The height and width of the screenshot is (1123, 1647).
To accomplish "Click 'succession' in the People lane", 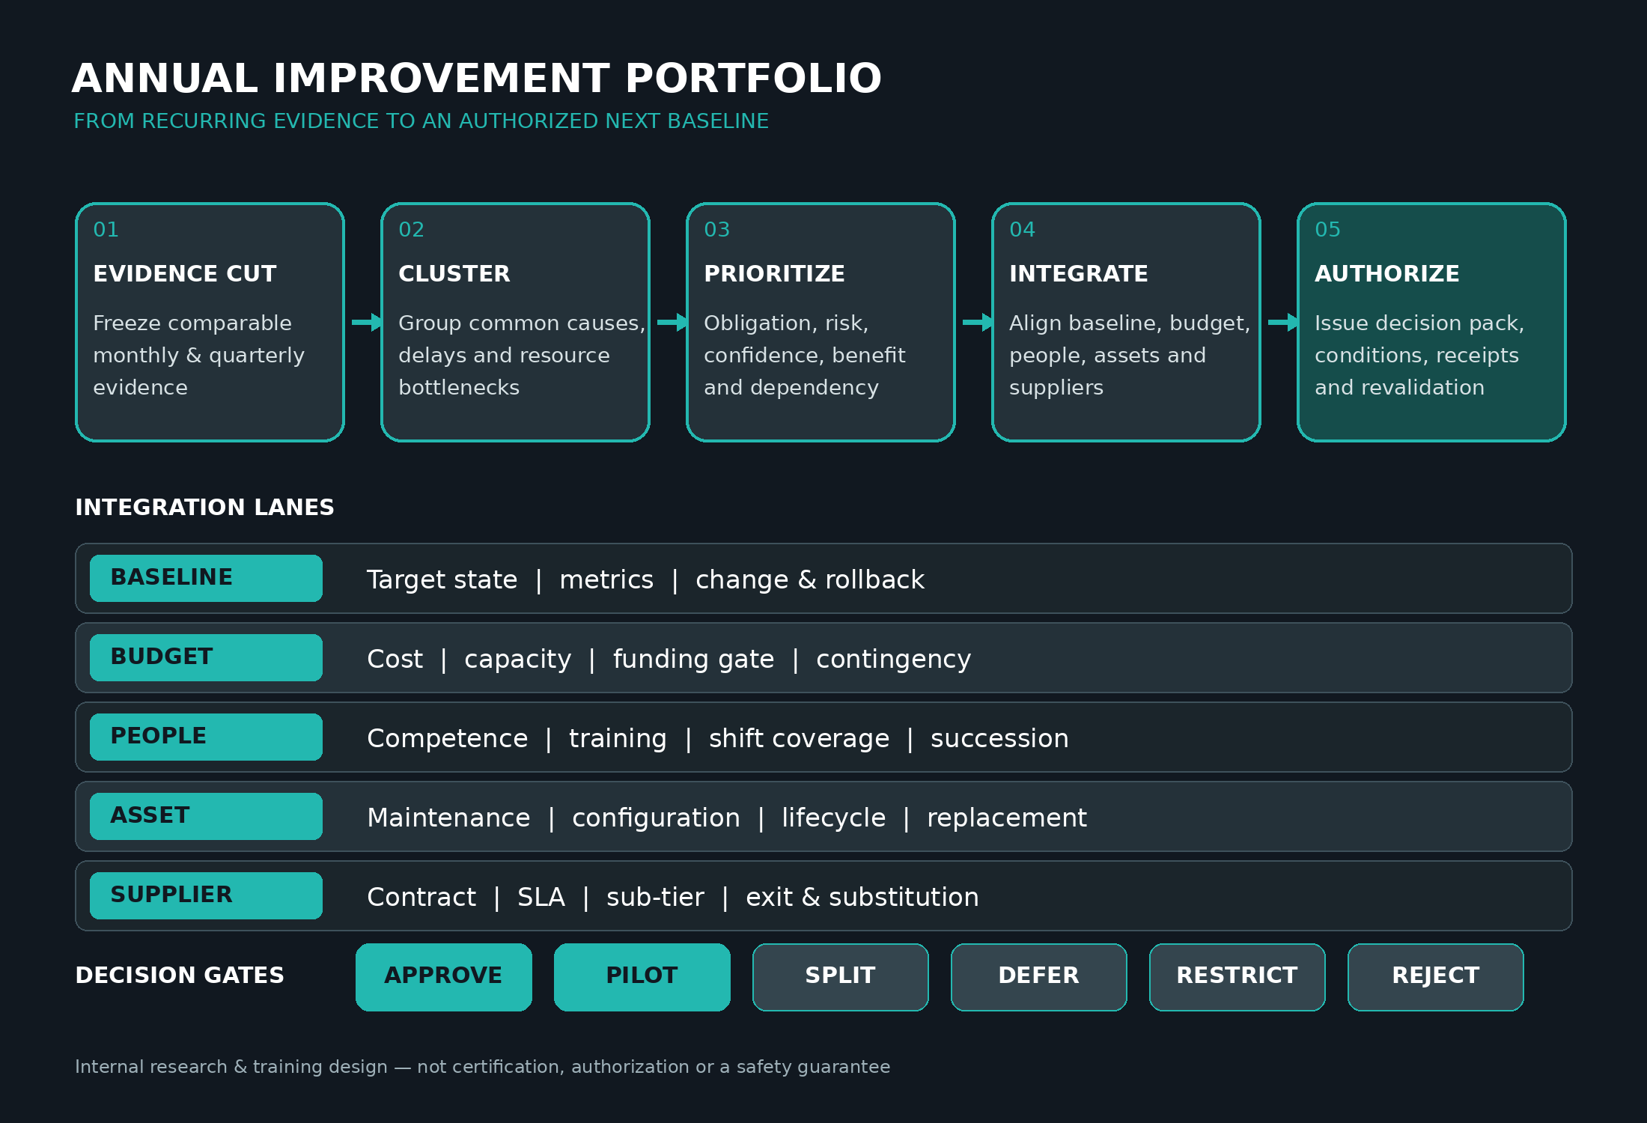I will point(999,739).
